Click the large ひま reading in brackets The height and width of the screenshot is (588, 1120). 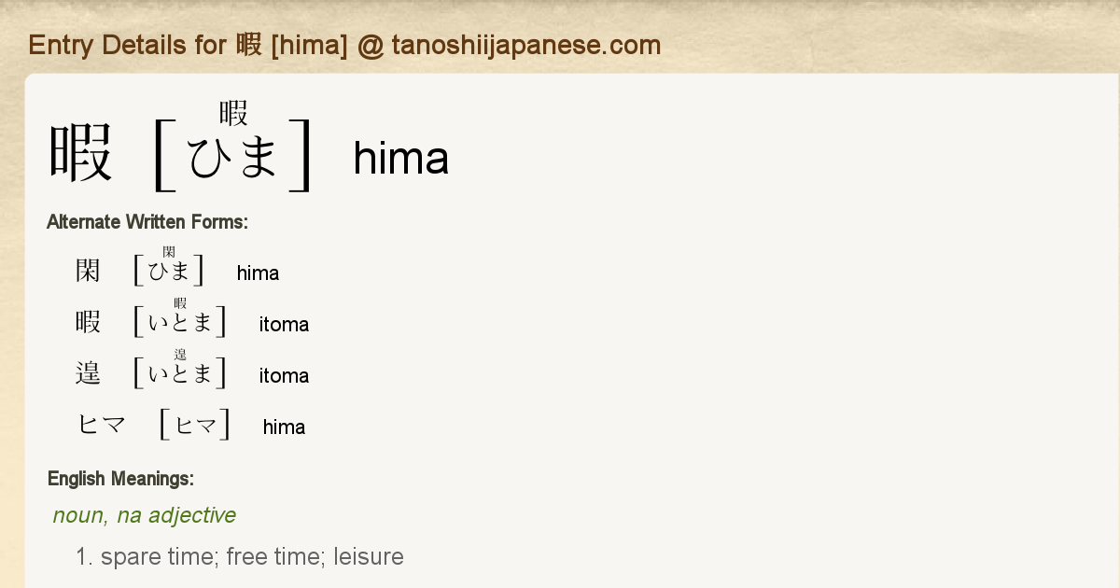click(232, 157)
